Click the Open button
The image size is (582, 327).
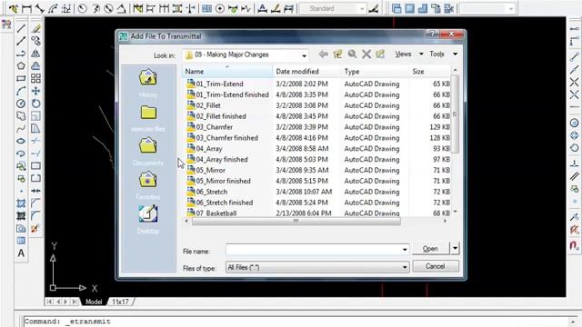click(x=430, y=248)
